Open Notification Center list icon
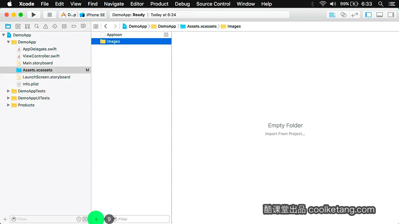 coord(392,4)
